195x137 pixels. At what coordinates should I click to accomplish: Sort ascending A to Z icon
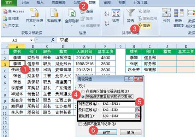coord(107,13)
